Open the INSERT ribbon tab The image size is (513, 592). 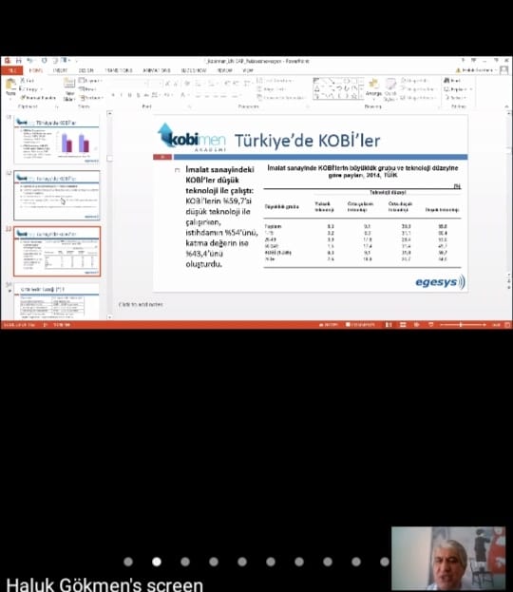[x=60, y=70]
